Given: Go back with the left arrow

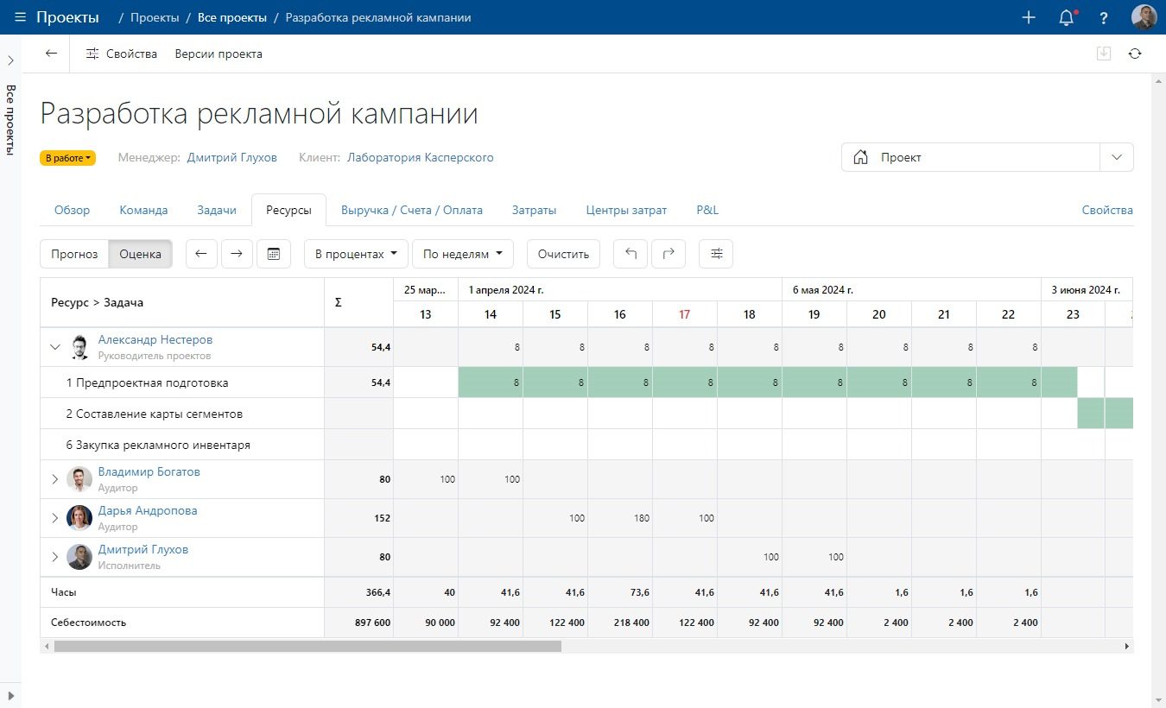Looking at the screenshot, I should coord(52,54).
